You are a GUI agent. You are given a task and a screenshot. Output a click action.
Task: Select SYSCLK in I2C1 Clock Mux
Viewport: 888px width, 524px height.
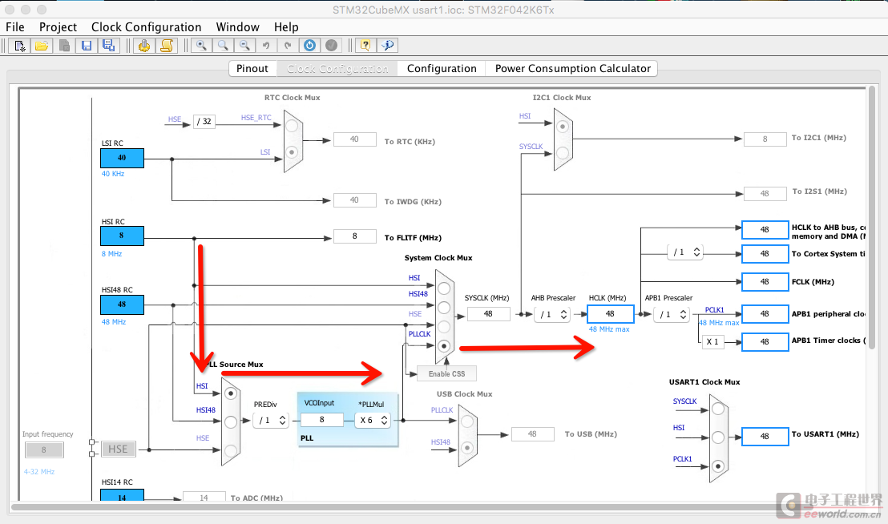[563, 153]
